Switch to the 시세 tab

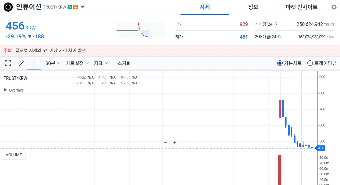point(205,7)
